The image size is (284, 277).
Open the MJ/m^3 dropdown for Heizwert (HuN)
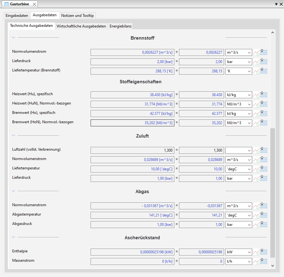pos(238,104)
